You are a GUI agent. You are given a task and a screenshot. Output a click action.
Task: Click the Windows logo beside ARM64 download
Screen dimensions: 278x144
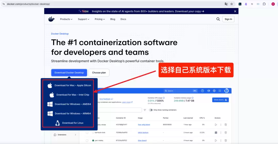click(x=50, y=114)
